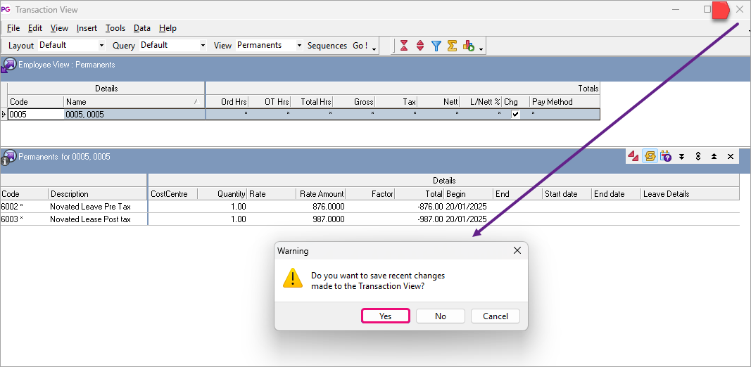This screenshot has height=367, width=751.
Task: Open the Insert menu
Action: [87, 28]
